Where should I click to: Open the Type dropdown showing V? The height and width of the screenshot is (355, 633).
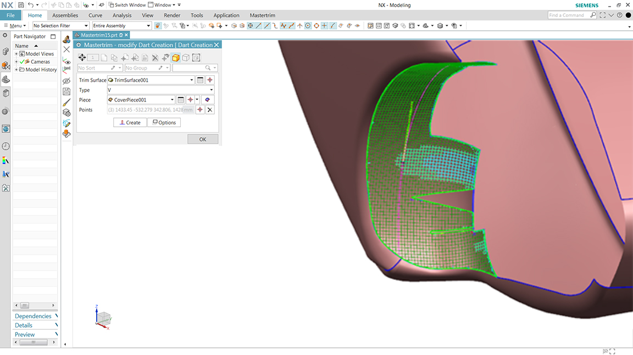[x=160, y=90]
